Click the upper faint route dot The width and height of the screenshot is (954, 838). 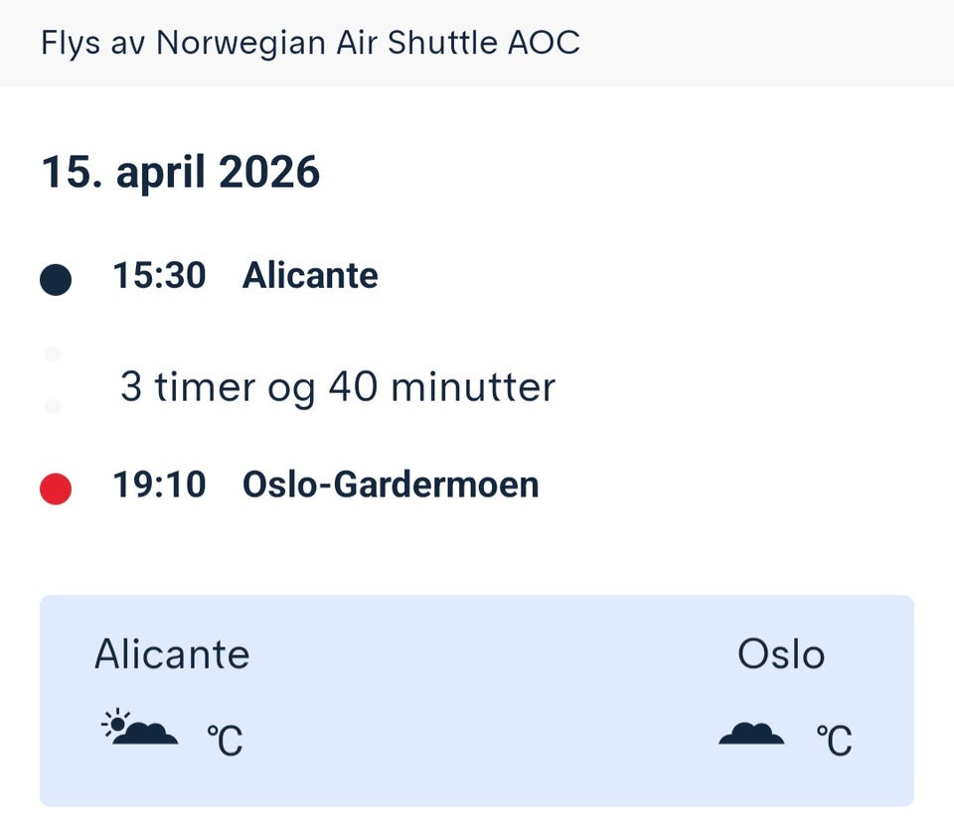coord(54,353)
